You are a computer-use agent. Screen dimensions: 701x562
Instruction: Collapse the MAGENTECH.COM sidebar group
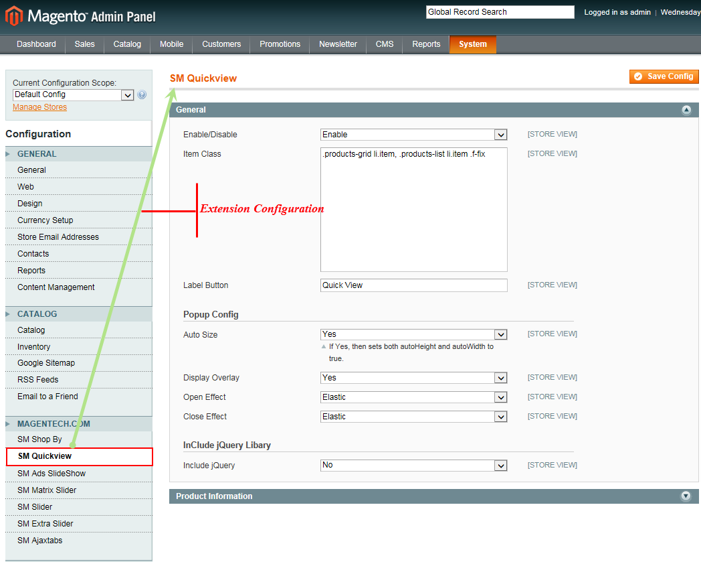pos(79,423)
